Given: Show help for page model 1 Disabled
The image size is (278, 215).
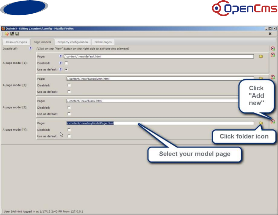Looking at the screenshot, I should tap(61, 63).
